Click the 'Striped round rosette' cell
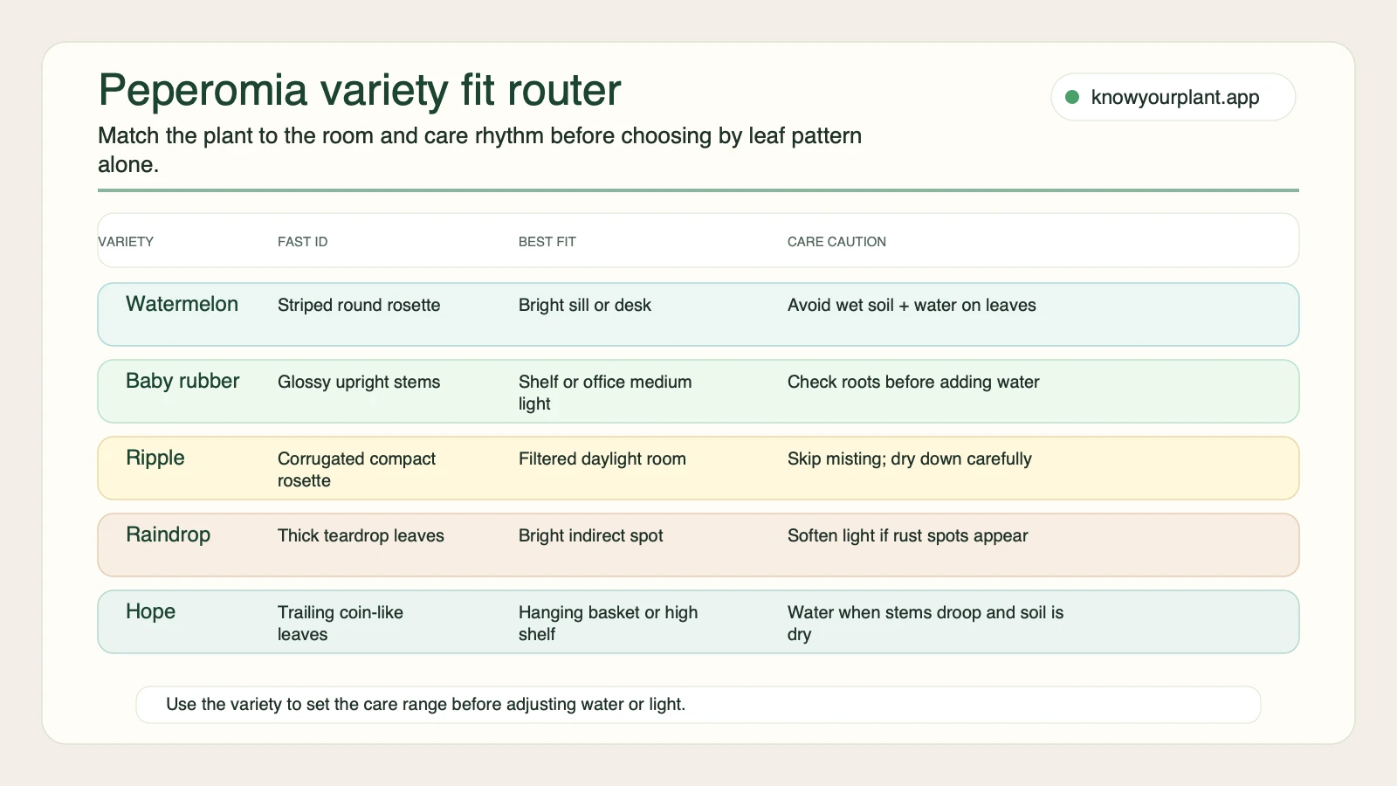This screenshot has width=1397, height=786. pos(359,305)
